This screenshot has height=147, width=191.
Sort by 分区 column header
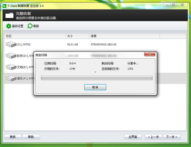tap(35, 36)
